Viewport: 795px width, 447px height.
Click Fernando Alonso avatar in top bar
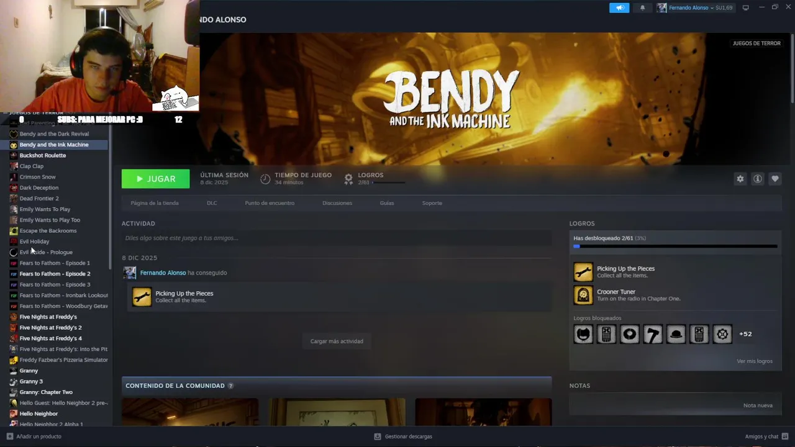click(661, 7)
